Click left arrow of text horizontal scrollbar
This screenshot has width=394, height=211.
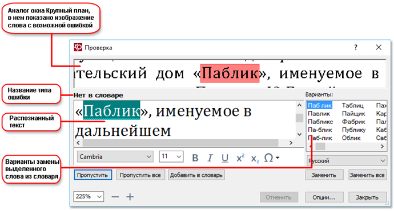(78, 143)
